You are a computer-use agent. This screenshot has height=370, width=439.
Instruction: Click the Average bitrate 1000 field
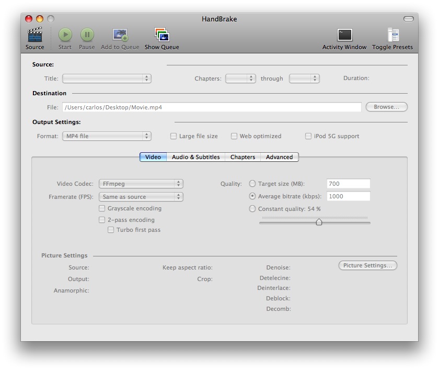(348, 196)
